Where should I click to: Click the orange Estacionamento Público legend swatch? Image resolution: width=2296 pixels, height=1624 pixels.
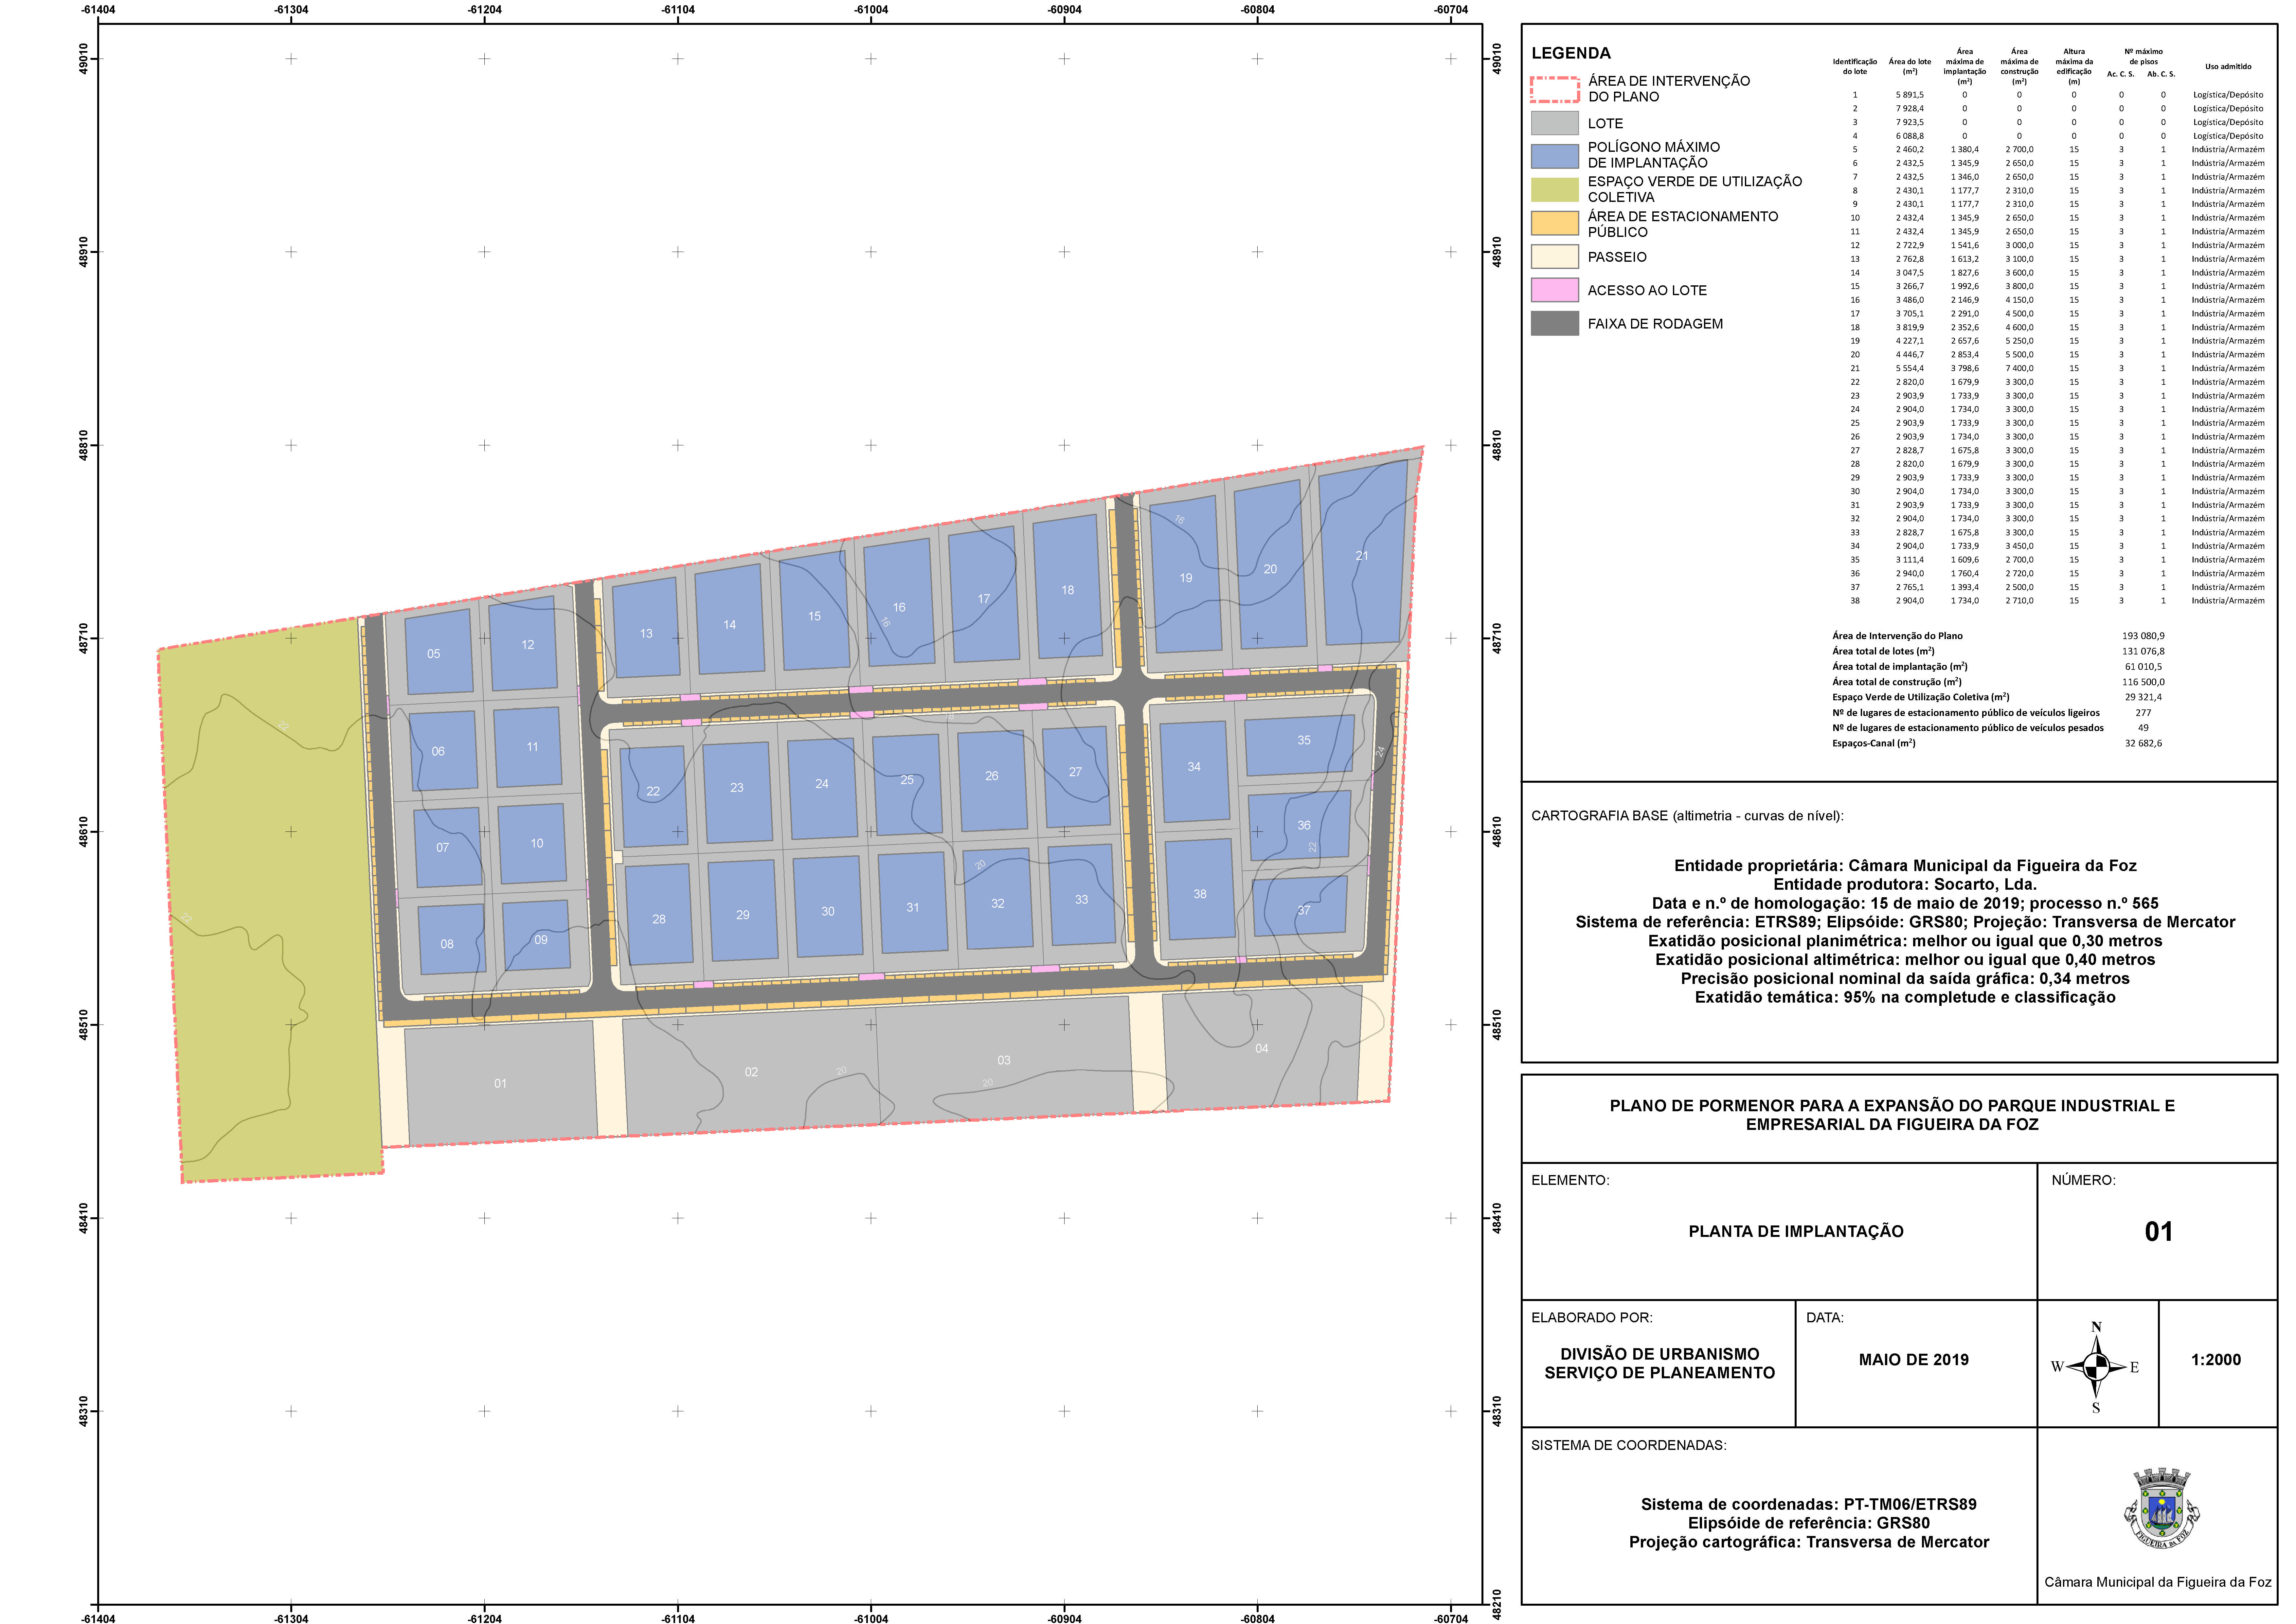1554,223
